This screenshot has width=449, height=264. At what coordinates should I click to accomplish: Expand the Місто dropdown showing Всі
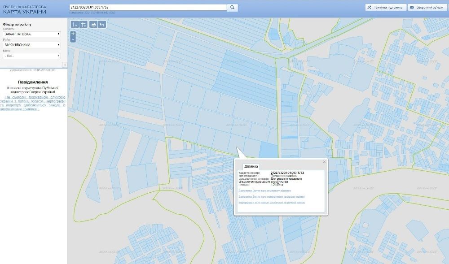tap(32, 56)
